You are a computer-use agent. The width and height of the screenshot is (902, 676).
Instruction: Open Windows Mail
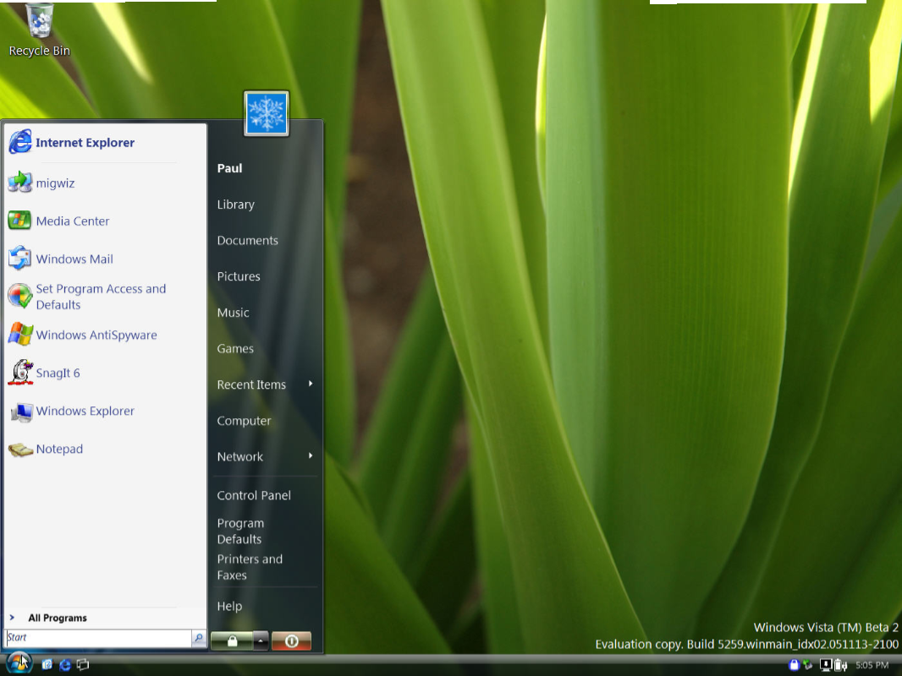[x=74, y=259]
